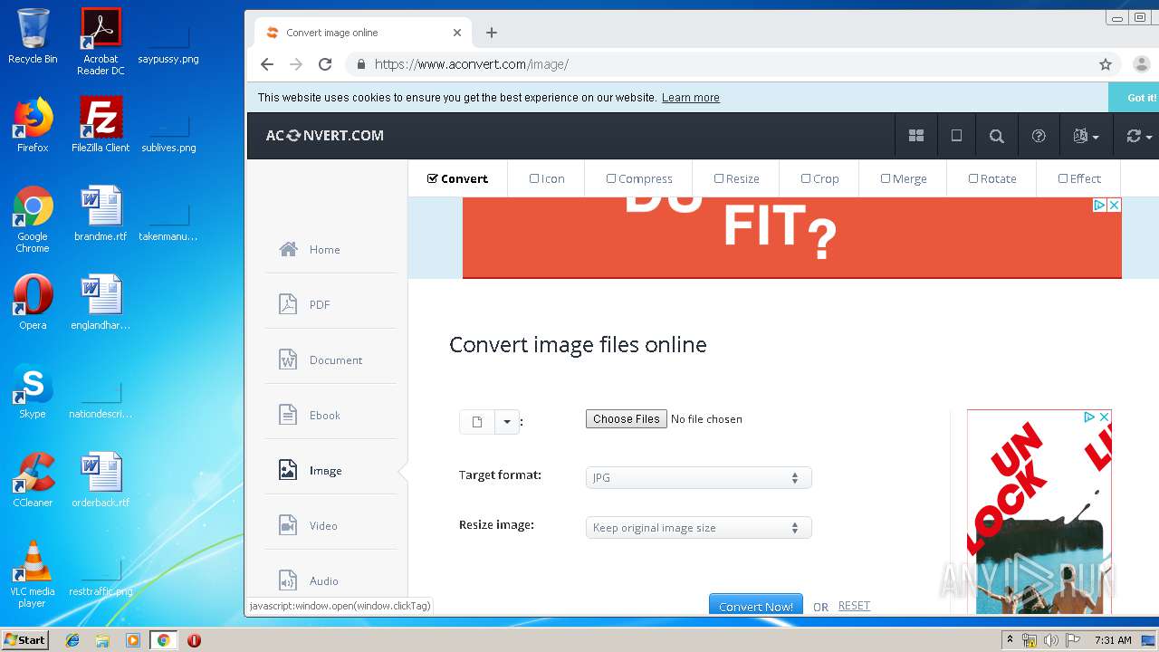Viewport: 1159px width, 652px height.
Task: Enable the Icon checkbox tab
Action: pos(547,178)
